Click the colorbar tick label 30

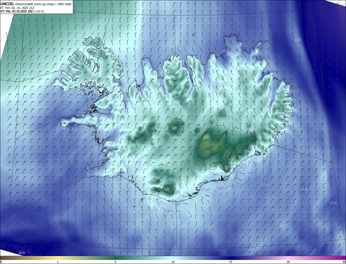coord(288,262)
